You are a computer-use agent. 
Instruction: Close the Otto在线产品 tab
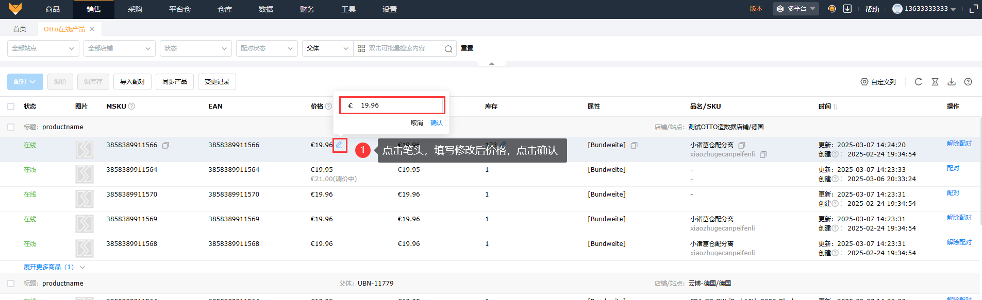point(92,29)
